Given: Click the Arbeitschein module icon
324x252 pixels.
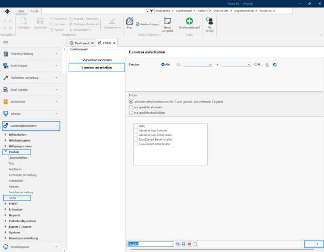Looking at the screenshot, I should 6,102.
